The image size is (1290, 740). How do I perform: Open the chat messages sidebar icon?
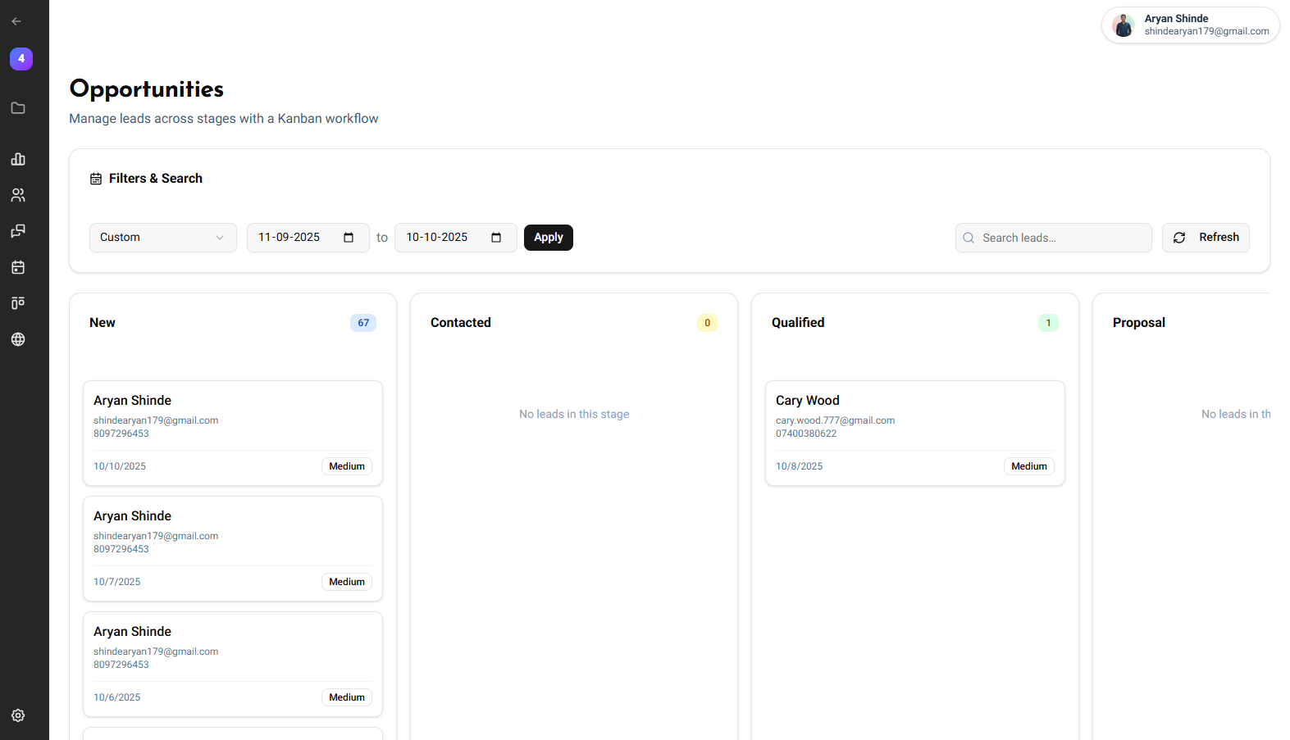point(18,231)
